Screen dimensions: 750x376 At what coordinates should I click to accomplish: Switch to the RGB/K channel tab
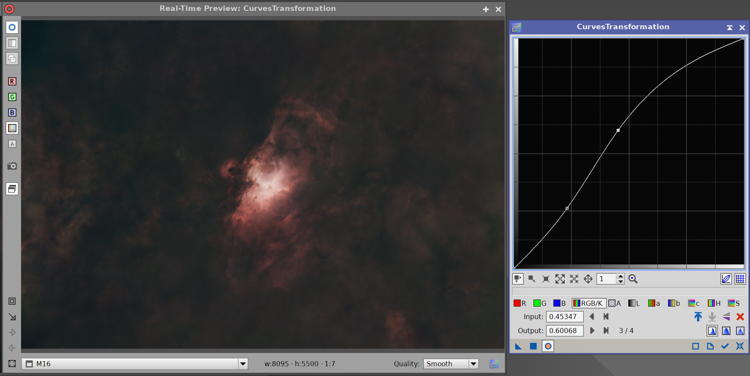tap(589, 303)
